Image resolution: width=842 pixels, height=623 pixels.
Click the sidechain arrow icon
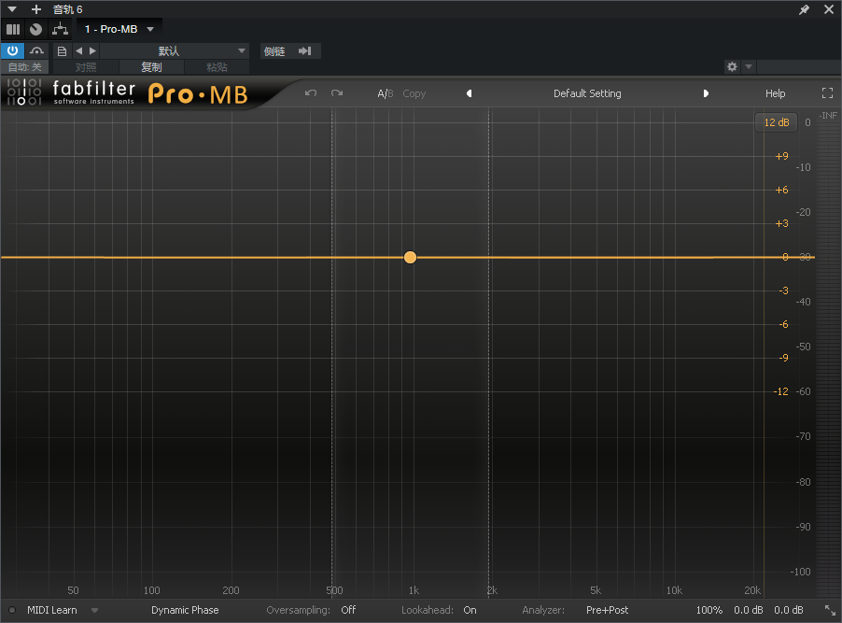[x=305, y=51]
